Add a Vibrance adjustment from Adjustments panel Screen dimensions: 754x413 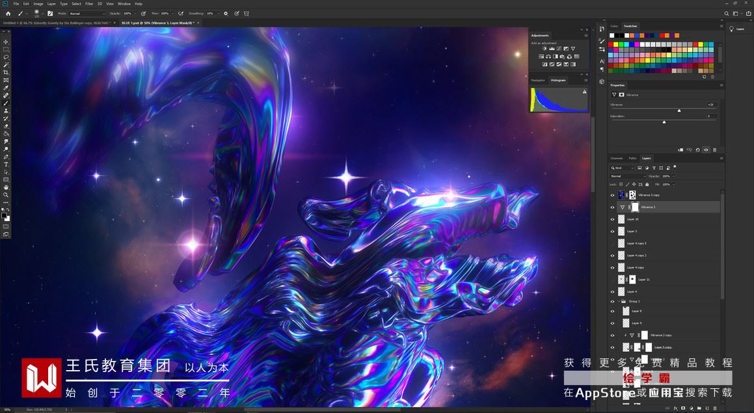(572, 49)
